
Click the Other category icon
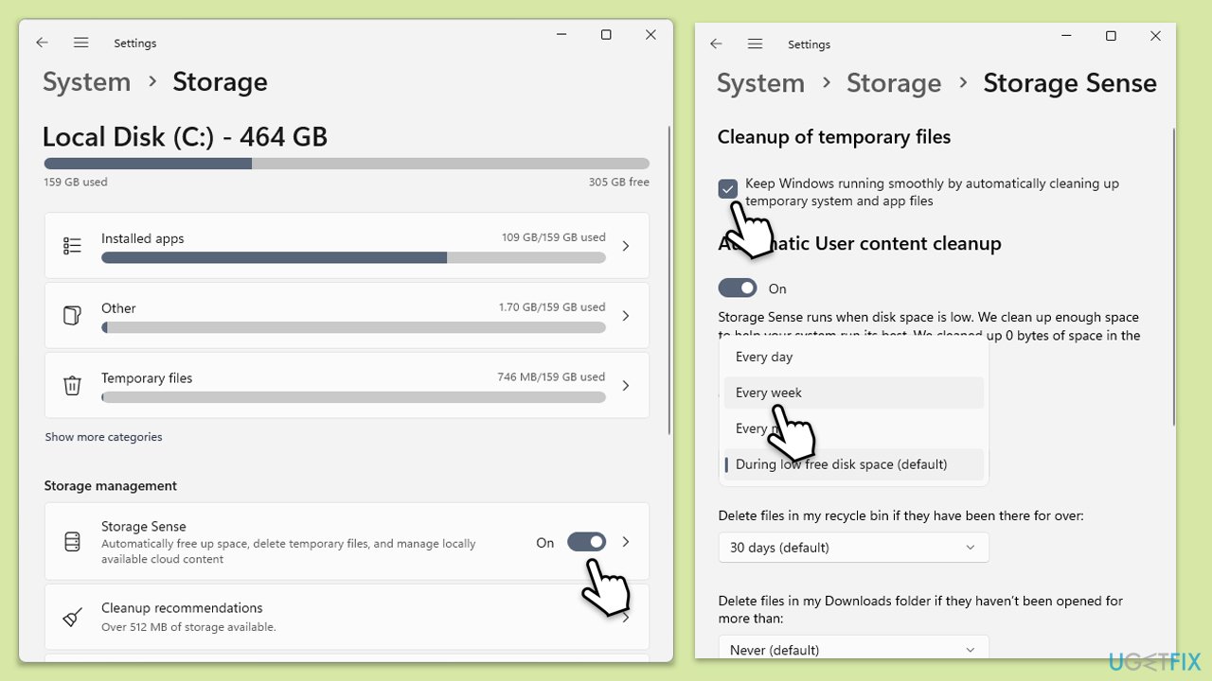click(72, 316)
